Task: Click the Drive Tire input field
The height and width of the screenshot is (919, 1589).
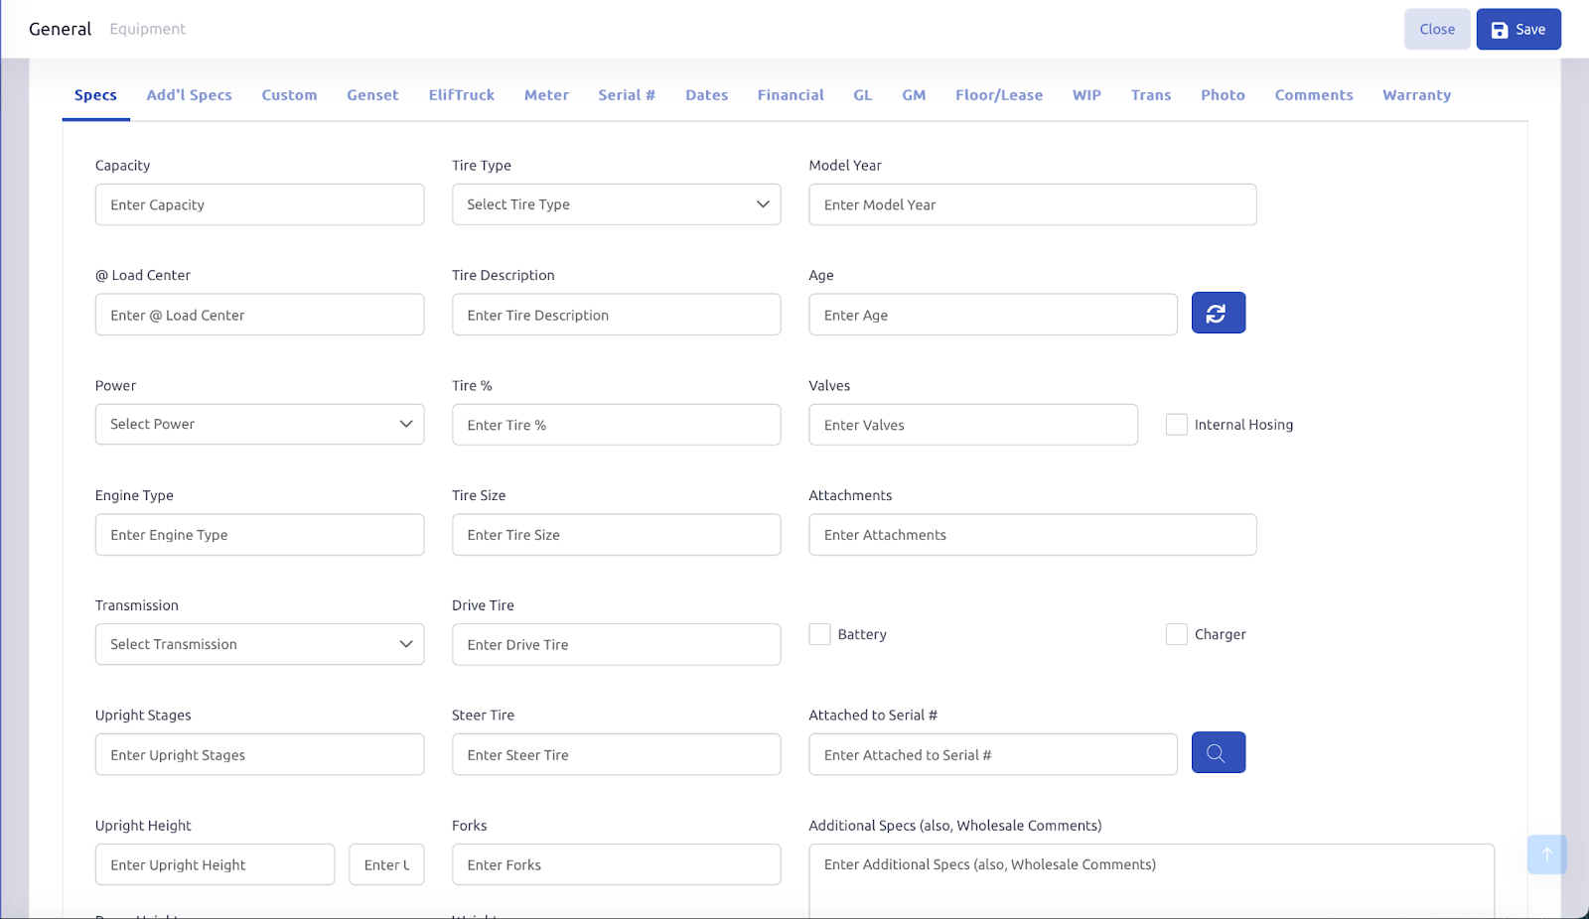Action: [617, 644]
